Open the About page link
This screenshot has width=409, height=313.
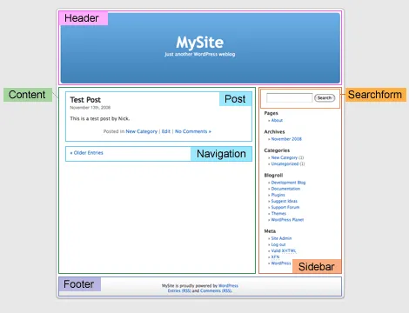[x=277, y=120]
